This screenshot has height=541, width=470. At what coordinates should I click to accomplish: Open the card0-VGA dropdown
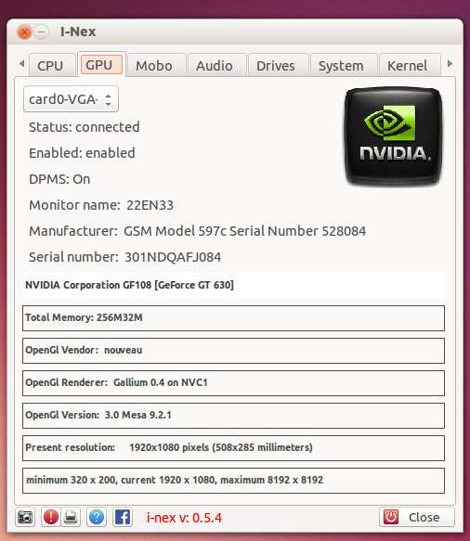(71, 99)
